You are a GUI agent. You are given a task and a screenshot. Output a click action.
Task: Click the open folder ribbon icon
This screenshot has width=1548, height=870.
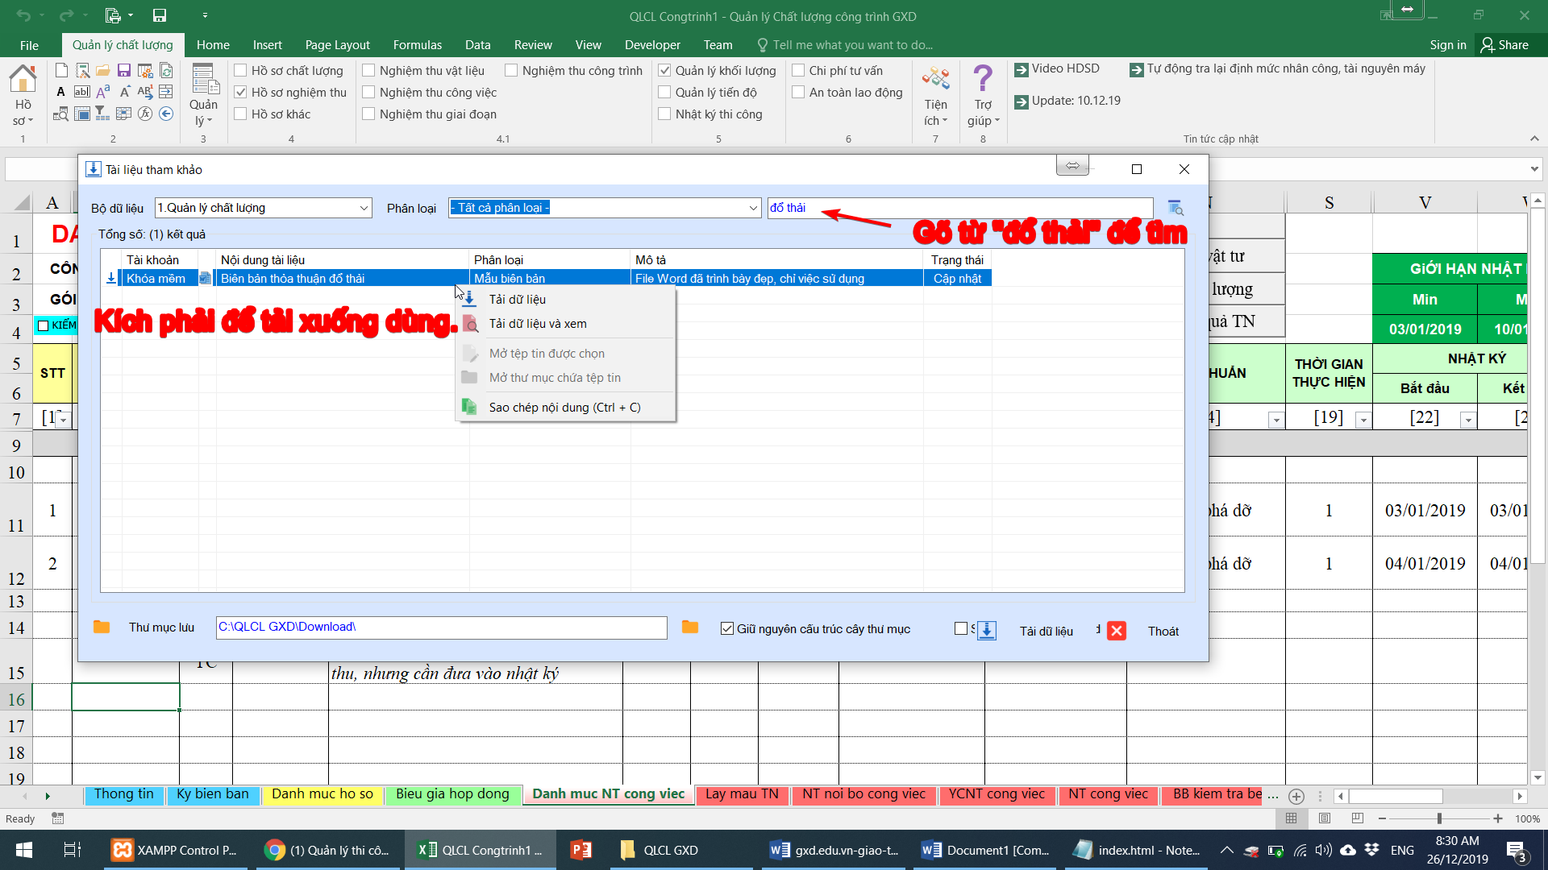103,70
